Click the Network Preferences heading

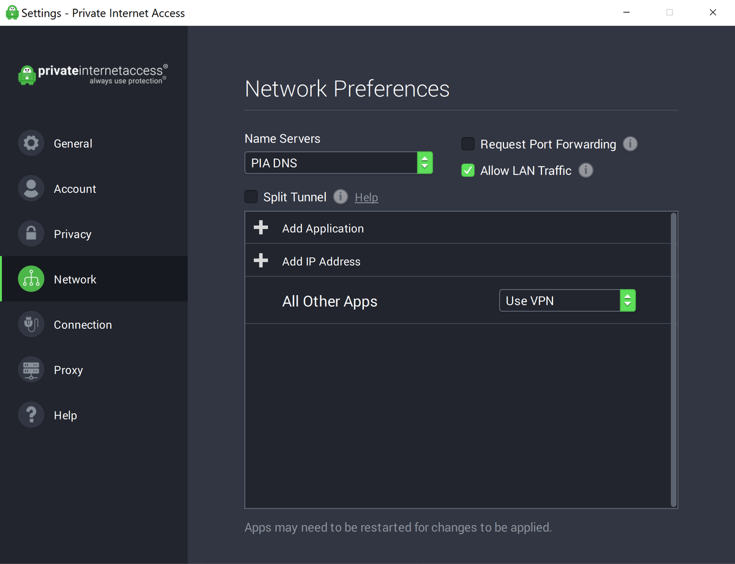(347, 89)
